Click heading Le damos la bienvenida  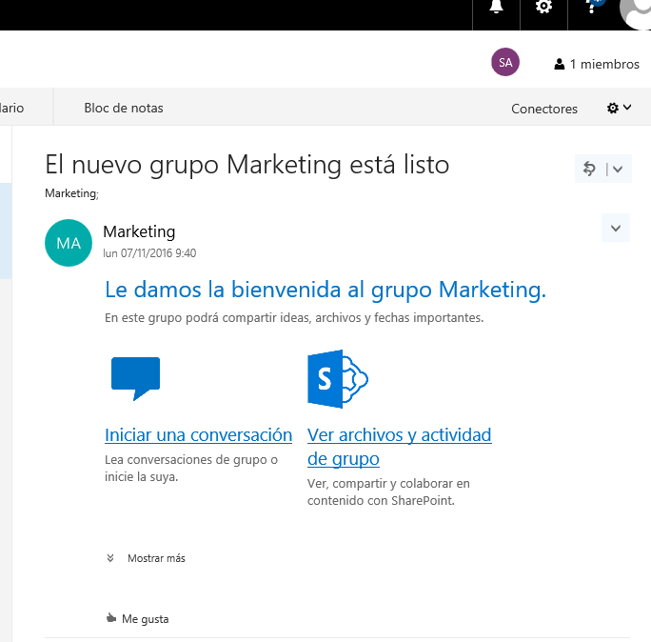325,290
